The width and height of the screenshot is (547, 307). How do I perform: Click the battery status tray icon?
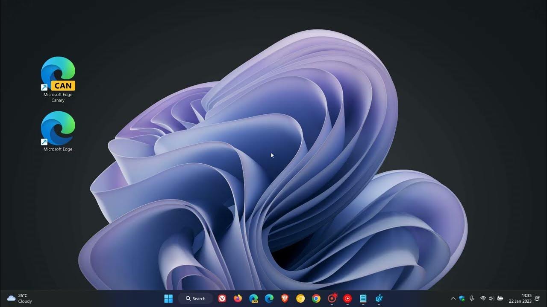coord(500,298)
